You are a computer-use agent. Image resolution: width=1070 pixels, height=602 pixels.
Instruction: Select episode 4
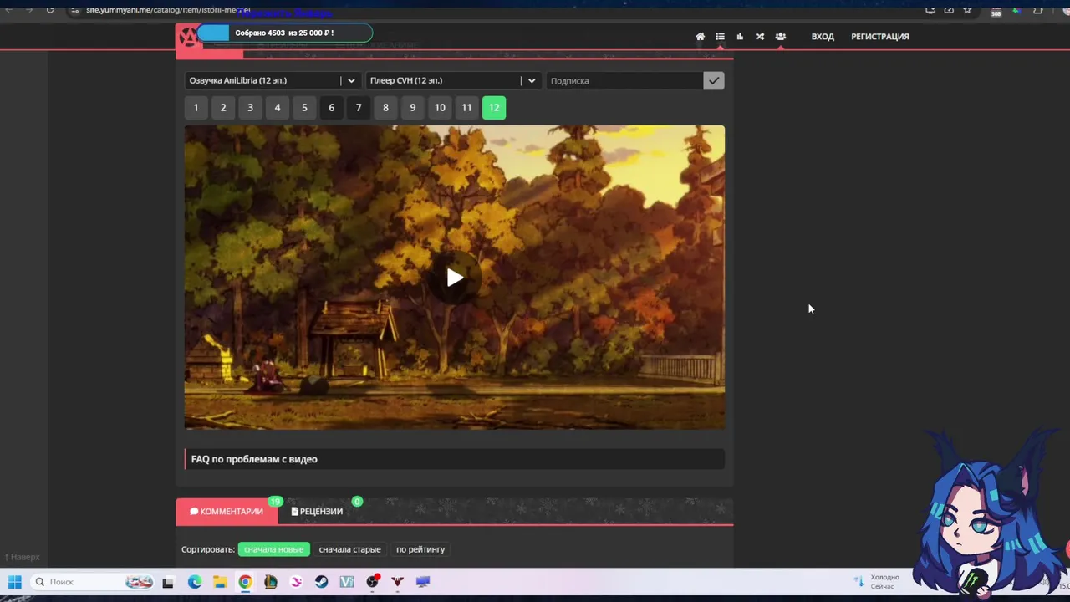(278, 107)
